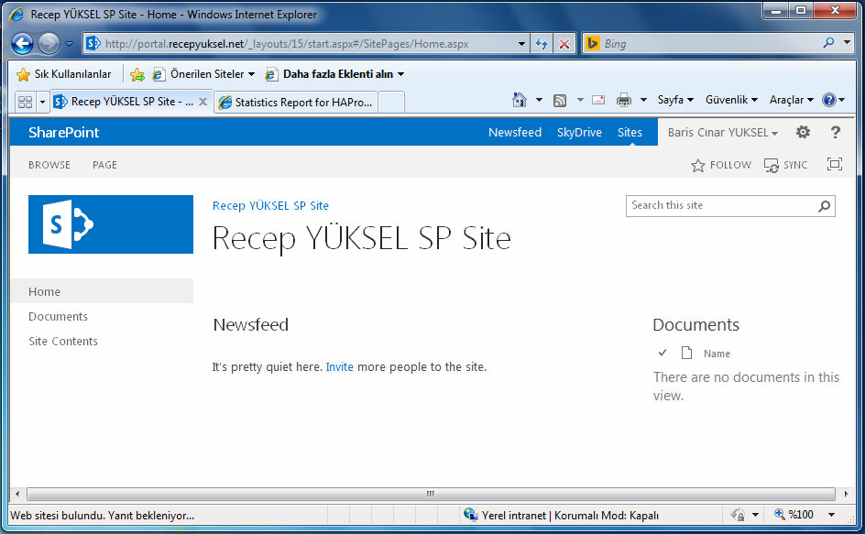Click select-all checkmark in Documents header
The image size is (865, 534).
pos(662,353)
